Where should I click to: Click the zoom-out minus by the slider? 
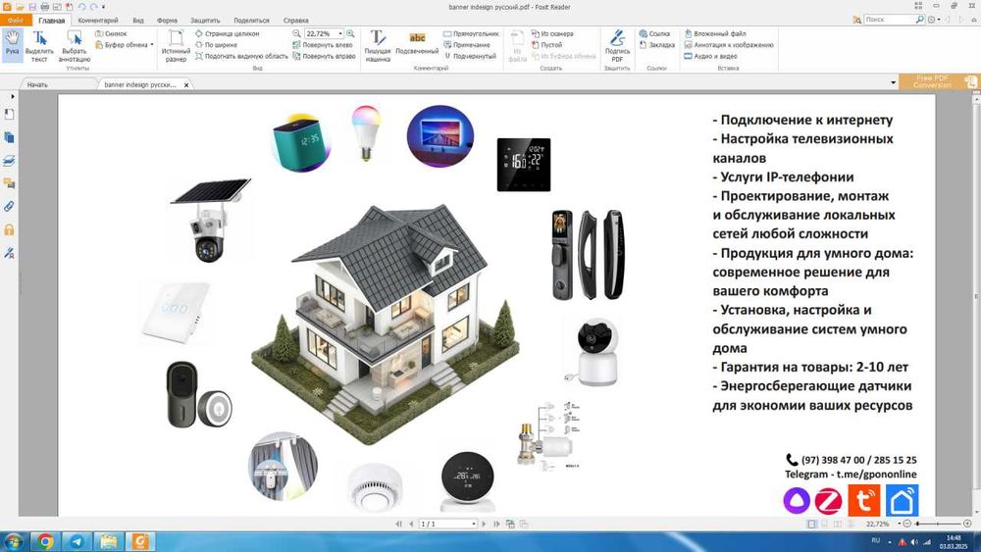[907, 524]
